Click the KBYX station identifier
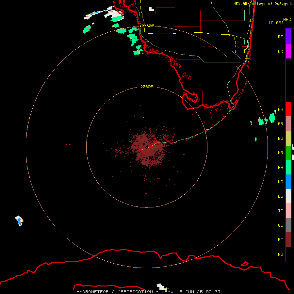Image resolution: width=294 pixels, height=294 pixels. click(x=168, y=292)
